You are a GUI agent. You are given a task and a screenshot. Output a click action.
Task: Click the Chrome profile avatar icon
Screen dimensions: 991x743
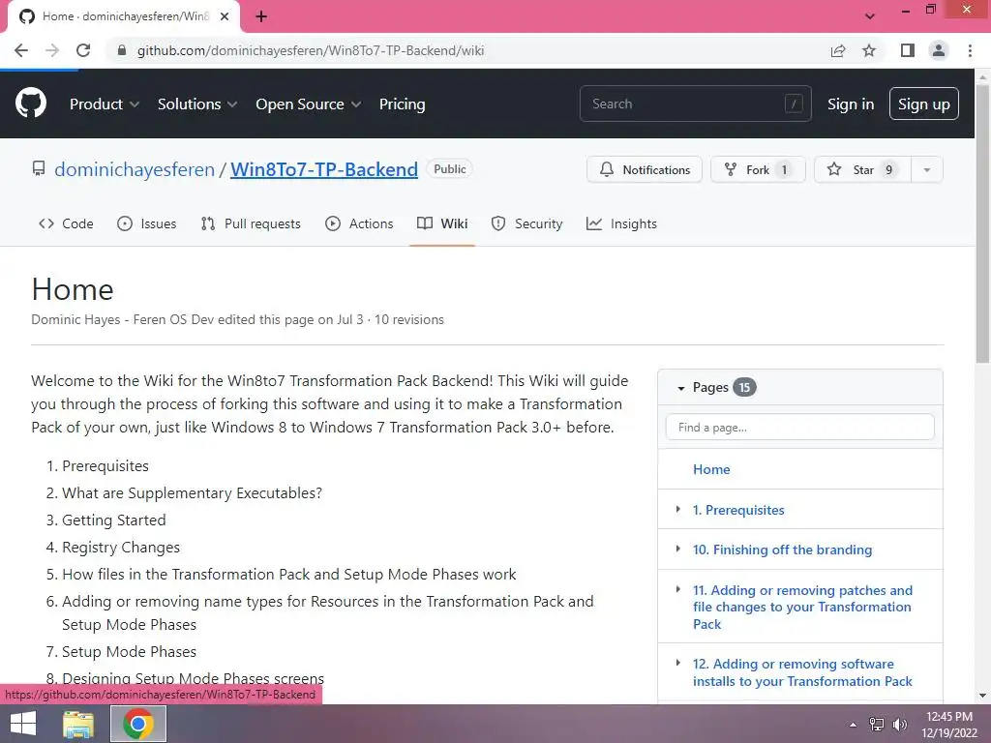pos(939,50)
